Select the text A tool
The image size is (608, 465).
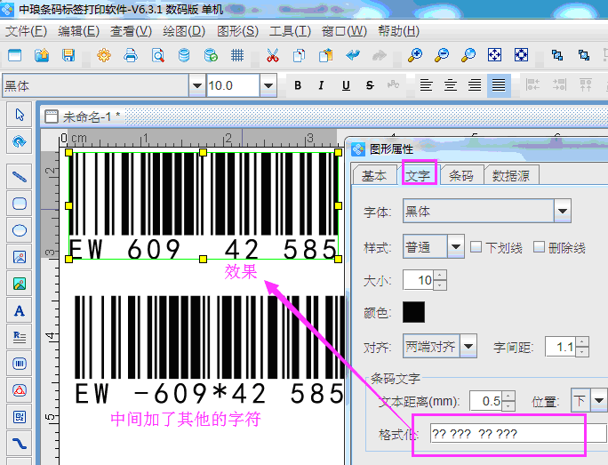pos(20,310)
